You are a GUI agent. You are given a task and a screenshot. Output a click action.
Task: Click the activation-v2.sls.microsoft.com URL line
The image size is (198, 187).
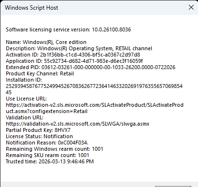coord(95,105)
